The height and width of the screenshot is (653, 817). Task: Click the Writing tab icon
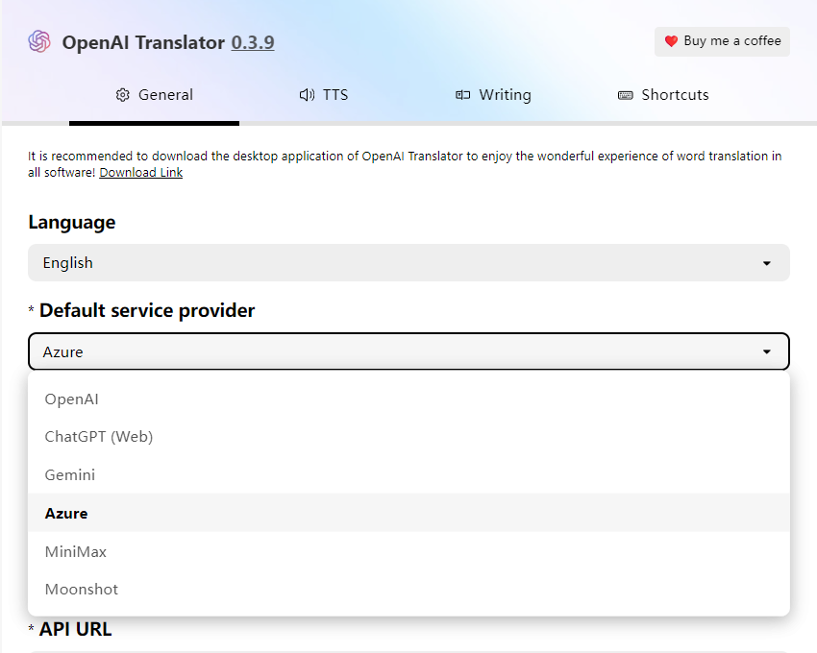(463, 95)
